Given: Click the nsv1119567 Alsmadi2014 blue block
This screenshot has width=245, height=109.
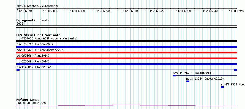Looking at the screenshot, I should coord(175,76).
